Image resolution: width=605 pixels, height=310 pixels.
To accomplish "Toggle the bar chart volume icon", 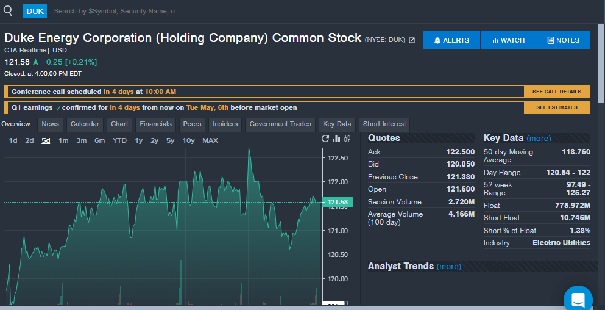I will [x=336, y=139].
